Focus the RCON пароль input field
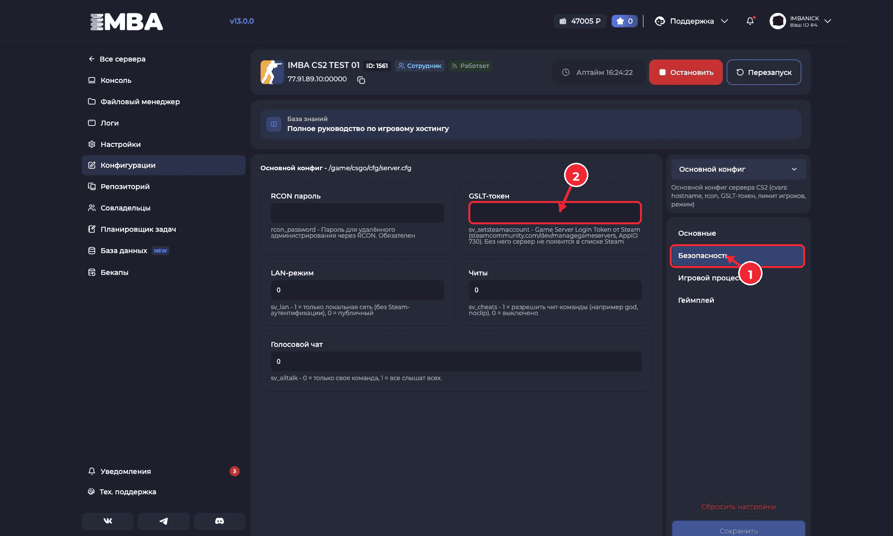The height and width of the screenshot is (536, 893). (357, 213)
